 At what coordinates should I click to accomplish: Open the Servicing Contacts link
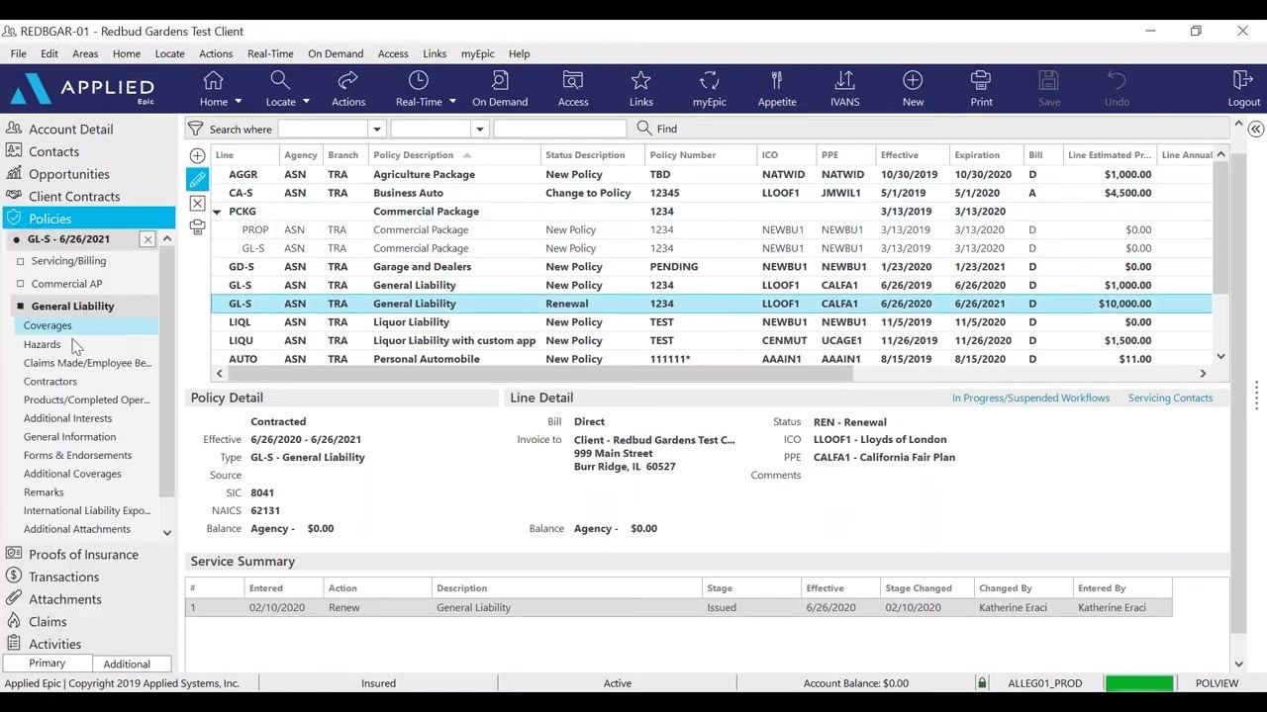tap(1170, 399)
